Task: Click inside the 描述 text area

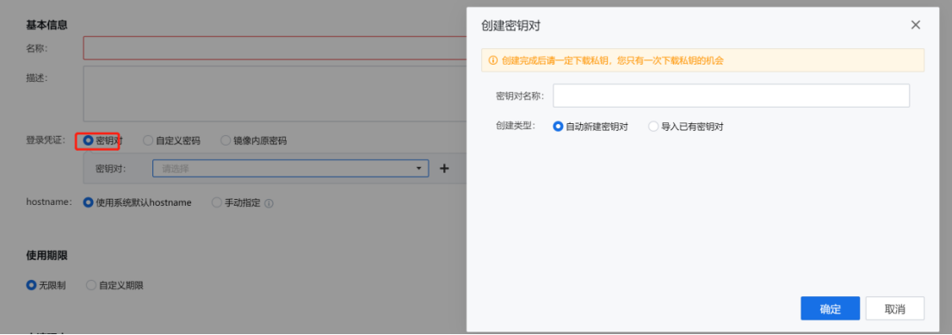Action: (x=275, y=94)
